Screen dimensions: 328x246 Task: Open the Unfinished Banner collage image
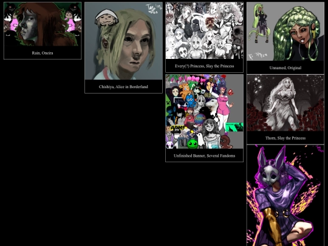pos(204,112)
